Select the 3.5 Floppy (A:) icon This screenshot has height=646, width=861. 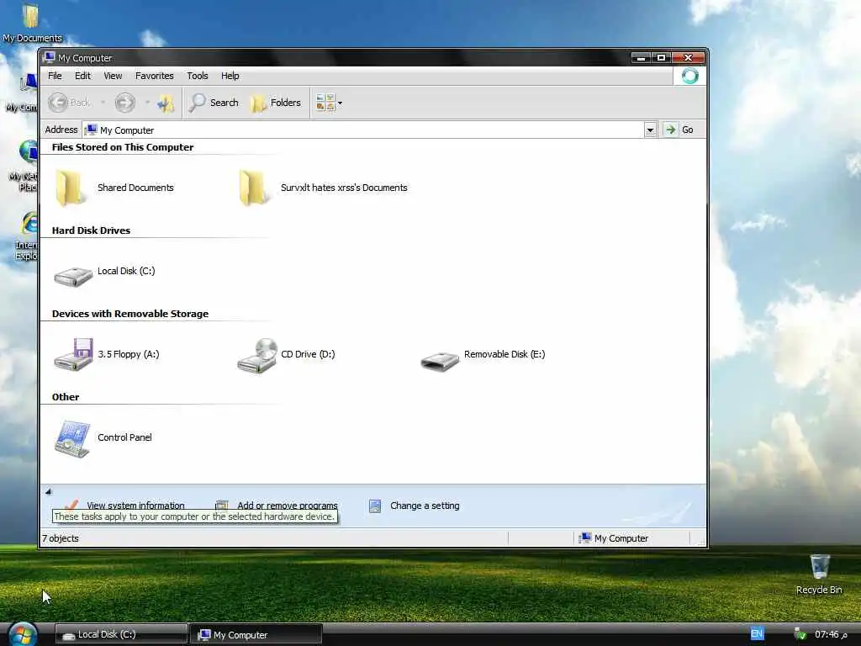pyautogui.click(x=74, y=355)
